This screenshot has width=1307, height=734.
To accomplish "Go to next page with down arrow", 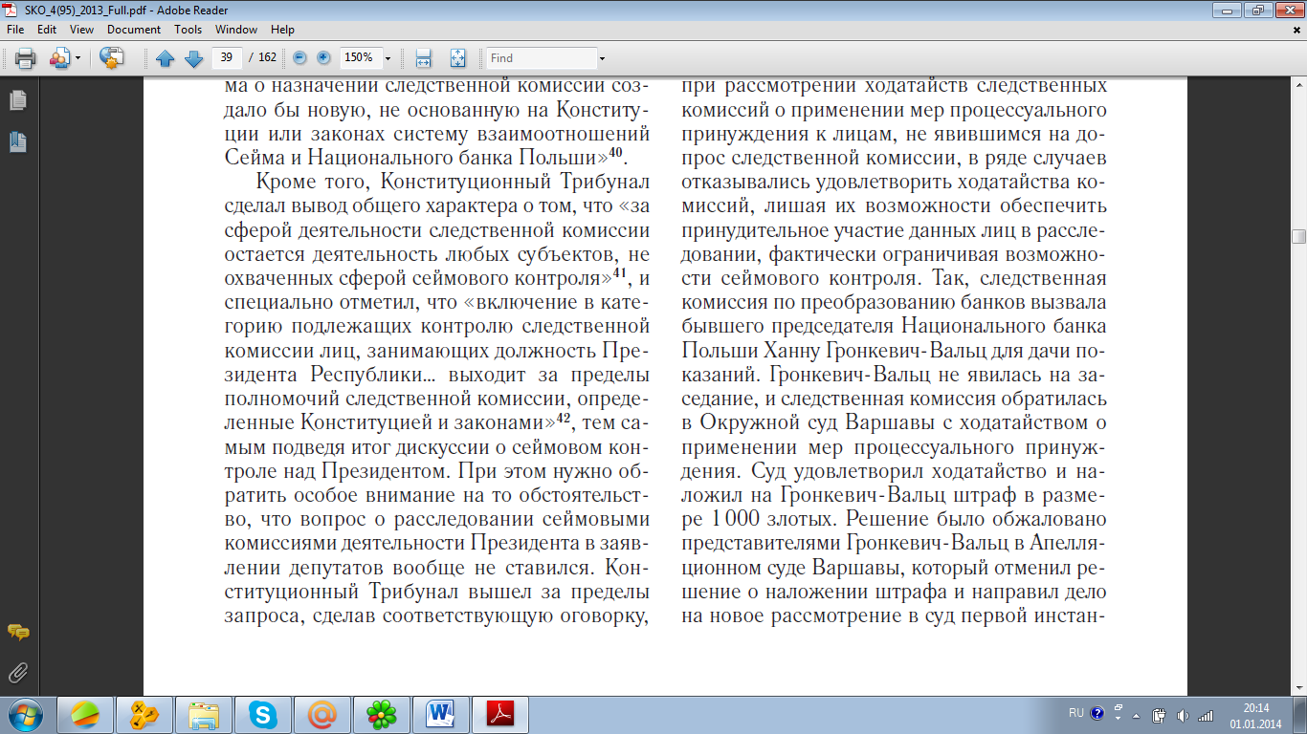I will [193, 58].
